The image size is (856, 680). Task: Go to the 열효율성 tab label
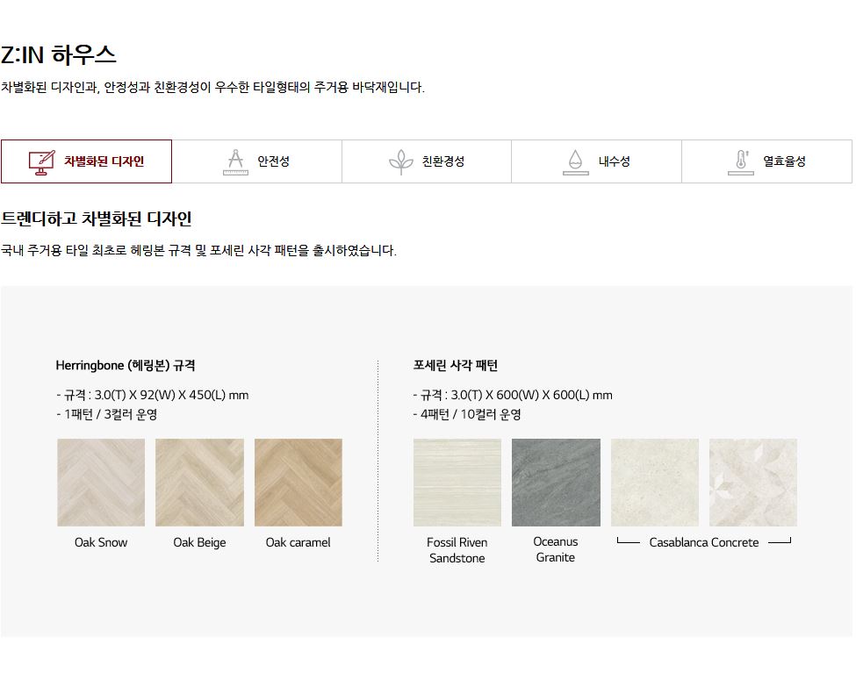[x=783, y=161]
